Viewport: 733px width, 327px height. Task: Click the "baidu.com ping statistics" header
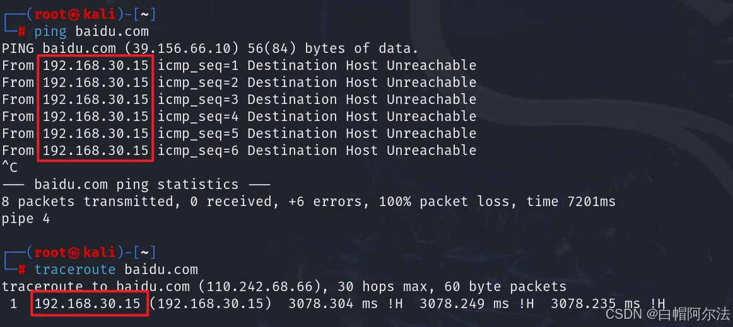[x=136, y=185]
